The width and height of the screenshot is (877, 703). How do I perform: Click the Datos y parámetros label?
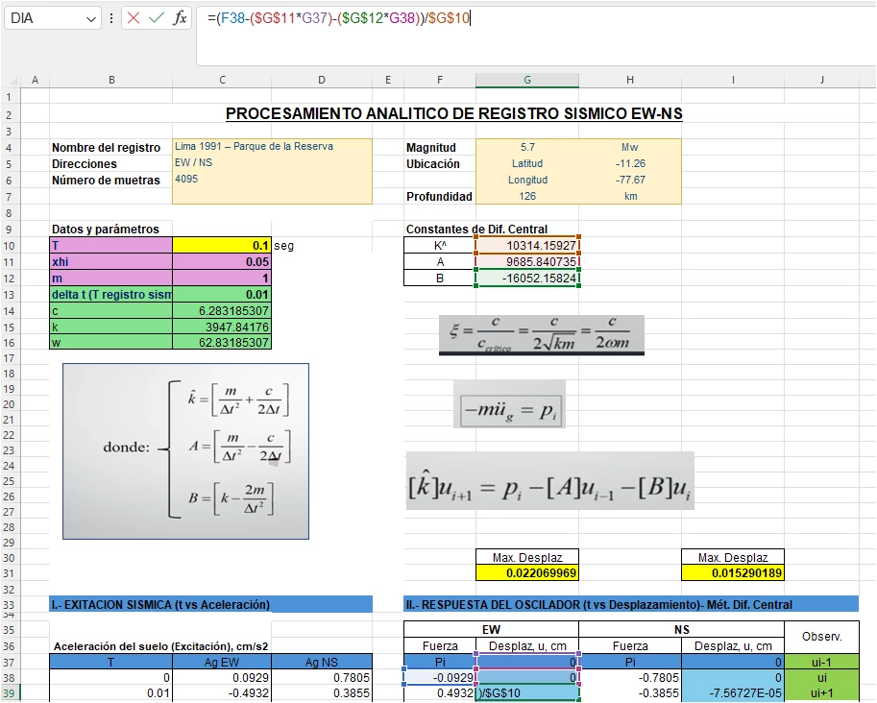pyautogui.click(x=105, y=229)
